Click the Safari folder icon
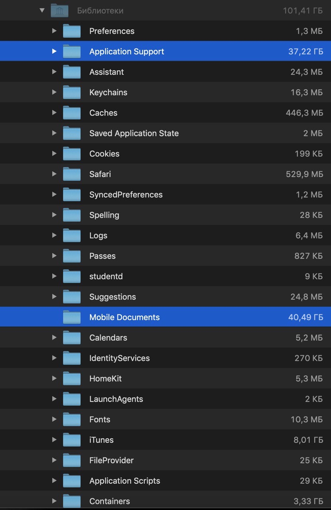Screen dimensions: 331x510 click(x=72, y=174)
